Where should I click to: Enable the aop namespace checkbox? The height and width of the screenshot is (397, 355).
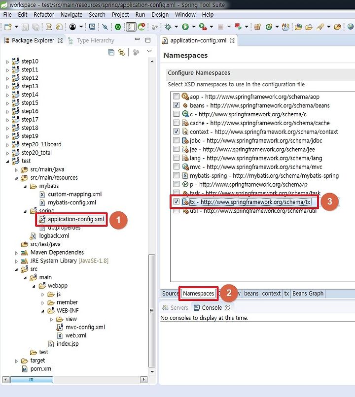pyautogui.click(x=176, y=96)
